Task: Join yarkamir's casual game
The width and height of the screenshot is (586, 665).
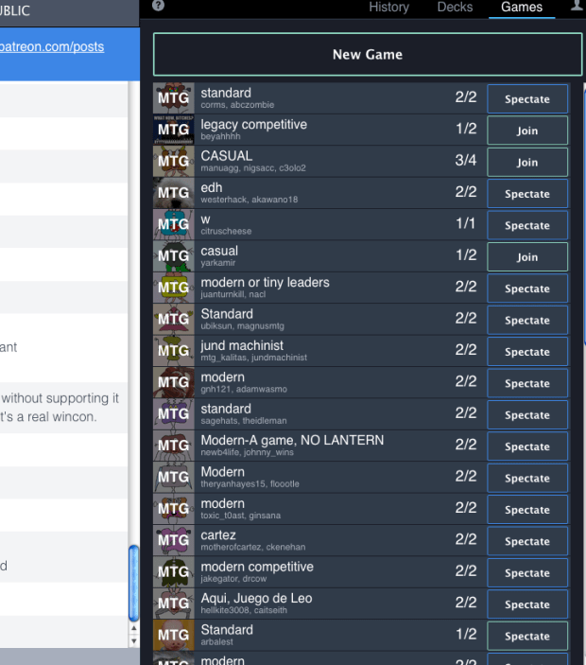Action: (527, 257)
